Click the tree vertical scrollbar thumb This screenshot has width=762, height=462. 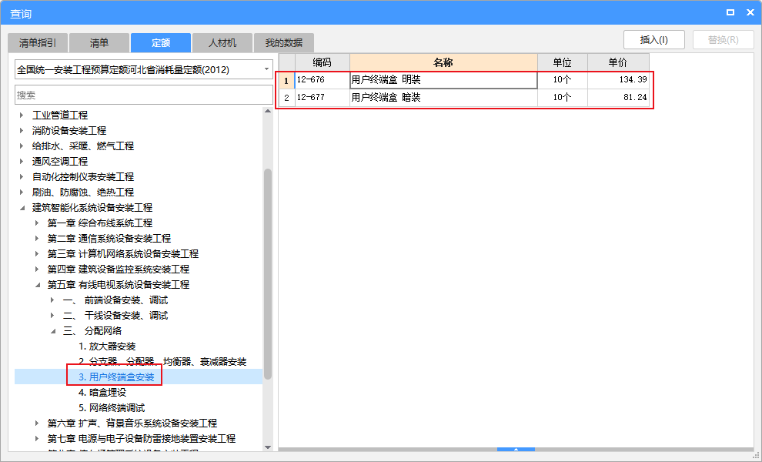point(268,274)
